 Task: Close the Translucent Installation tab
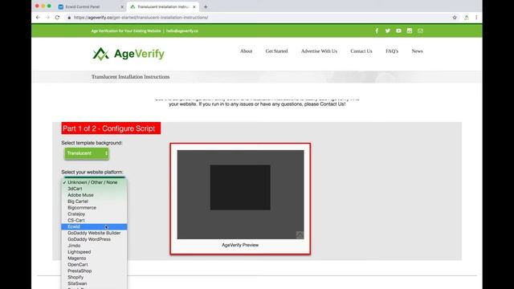coord(194,6)
